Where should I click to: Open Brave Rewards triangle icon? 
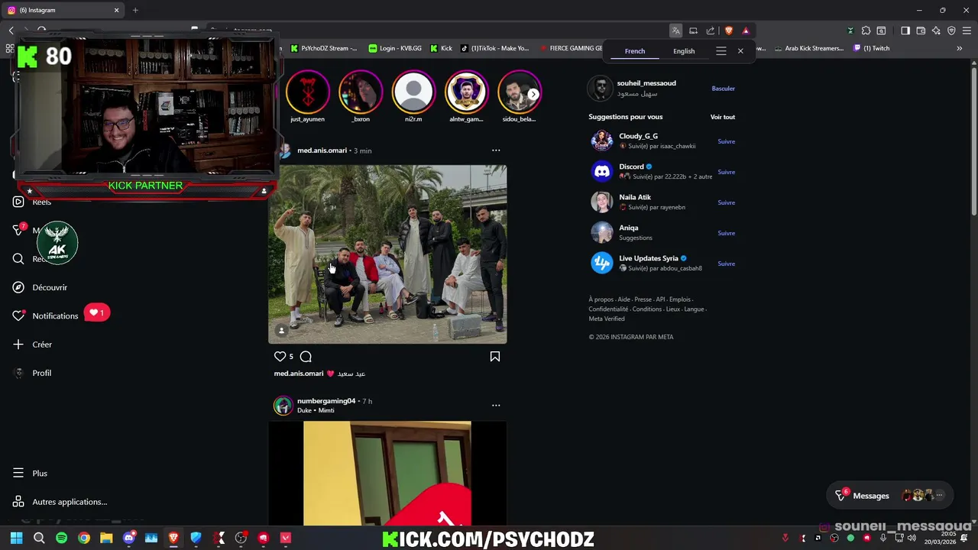[746, 31]
